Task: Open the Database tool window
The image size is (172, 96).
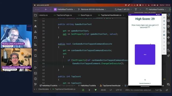Action: pos(169,21)
